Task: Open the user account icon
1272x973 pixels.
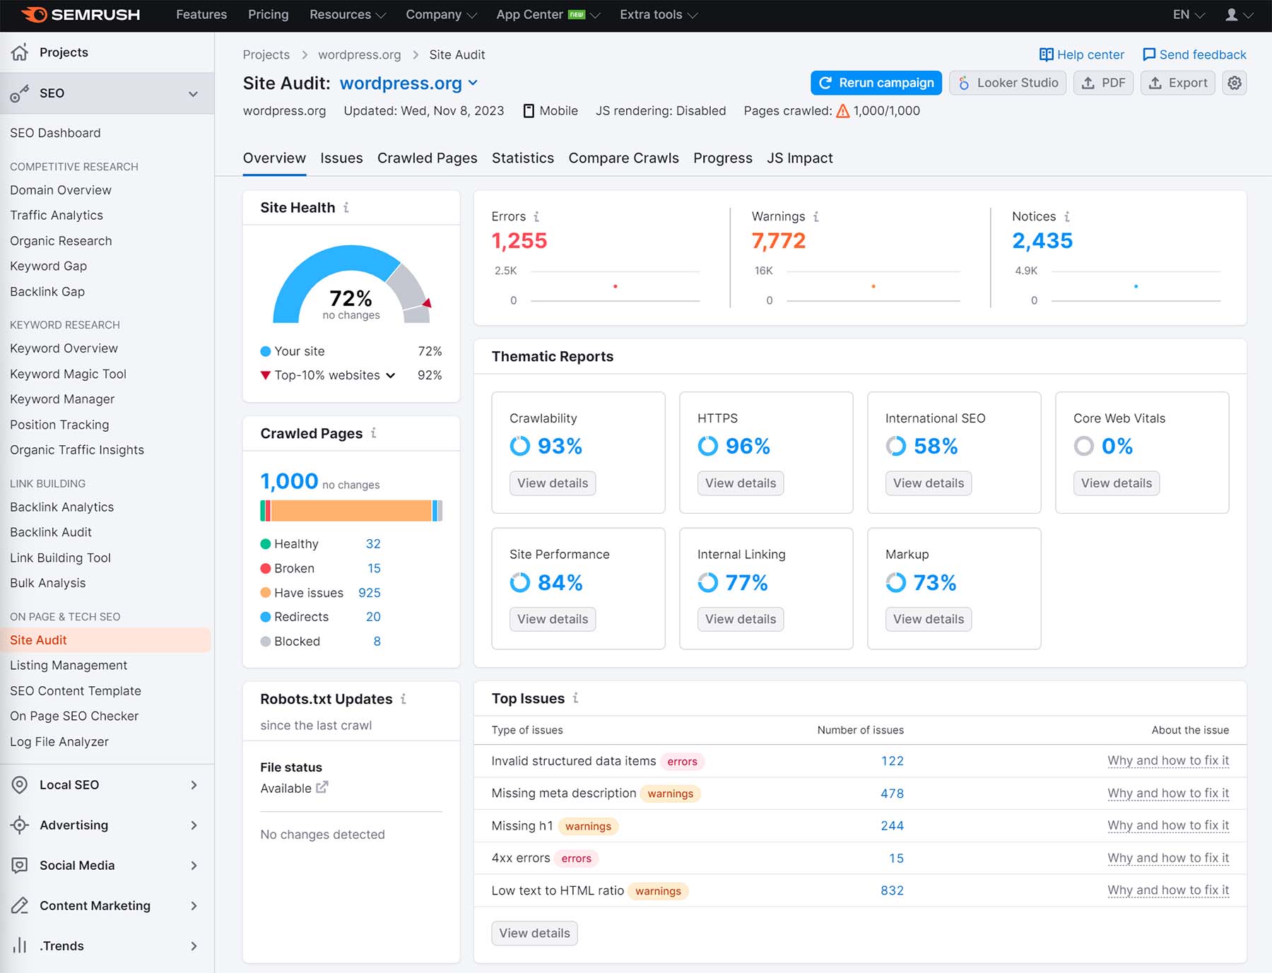Action: (1232, 13)
